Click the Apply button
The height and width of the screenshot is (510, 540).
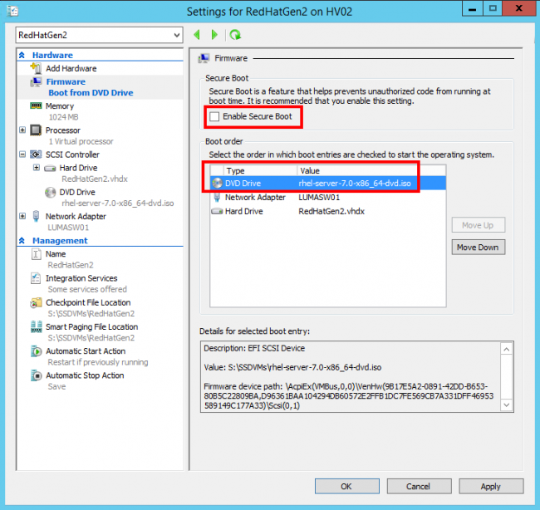pos(491,486)
